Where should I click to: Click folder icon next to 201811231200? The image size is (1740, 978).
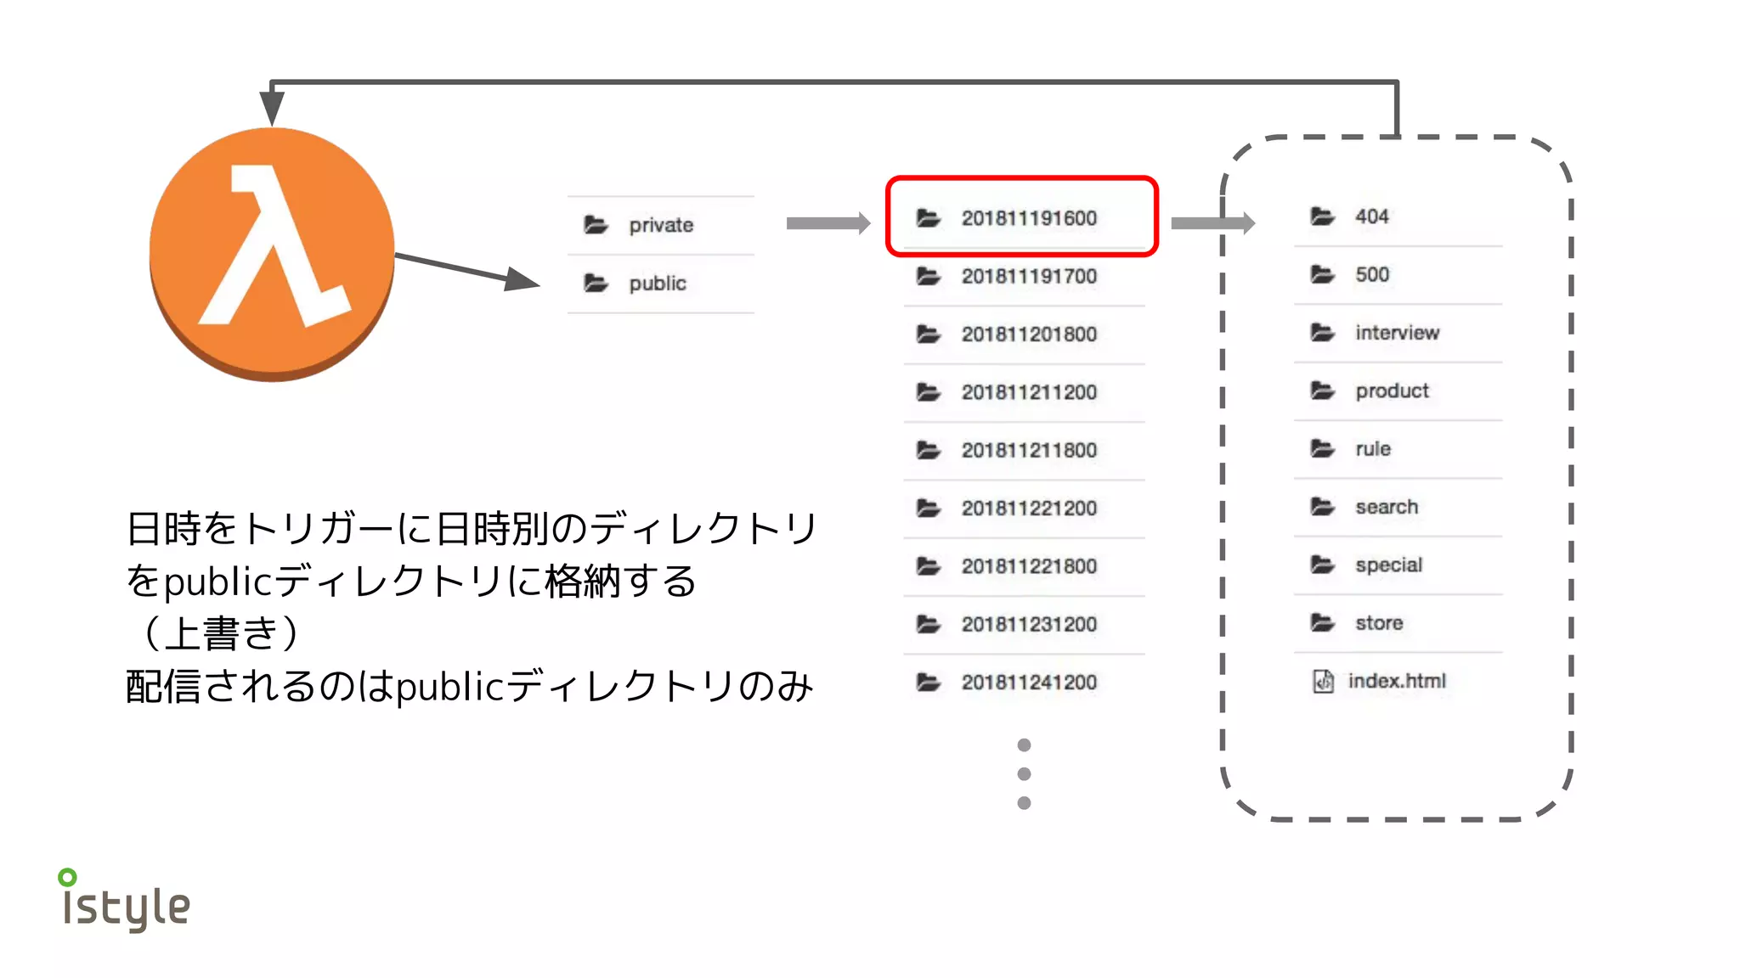(929, 624)
